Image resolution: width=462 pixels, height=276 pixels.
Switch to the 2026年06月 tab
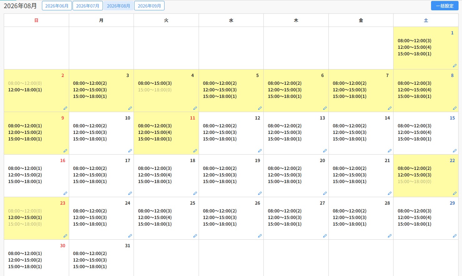pyautogui.click(x=57, y=6)
